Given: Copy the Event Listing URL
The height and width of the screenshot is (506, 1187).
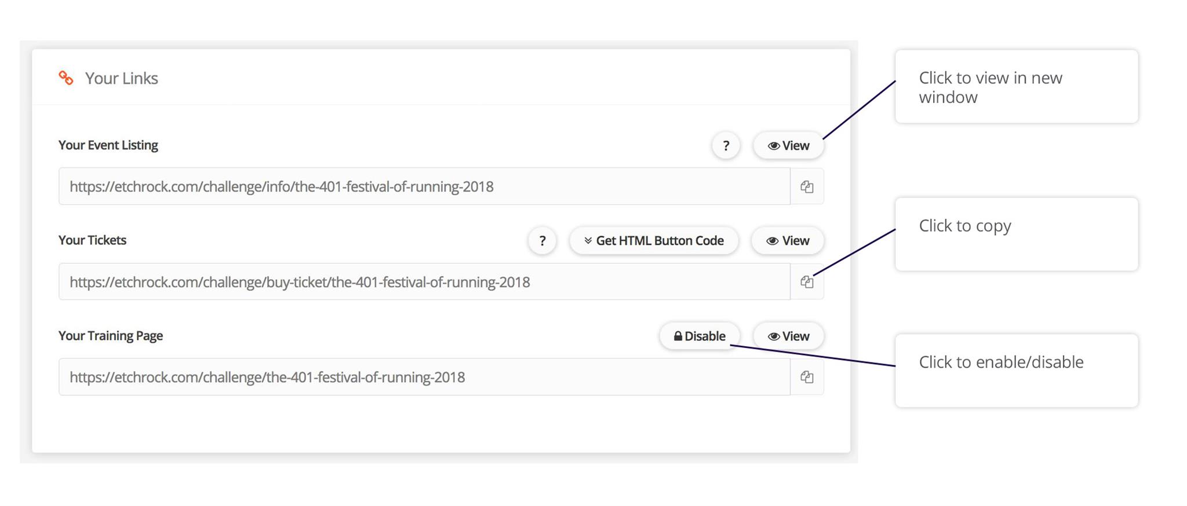Looking at the screenshot, I should (x=807, y=186).
